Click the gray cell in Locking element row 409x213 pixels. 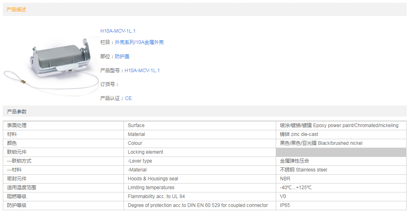[341, 152]
